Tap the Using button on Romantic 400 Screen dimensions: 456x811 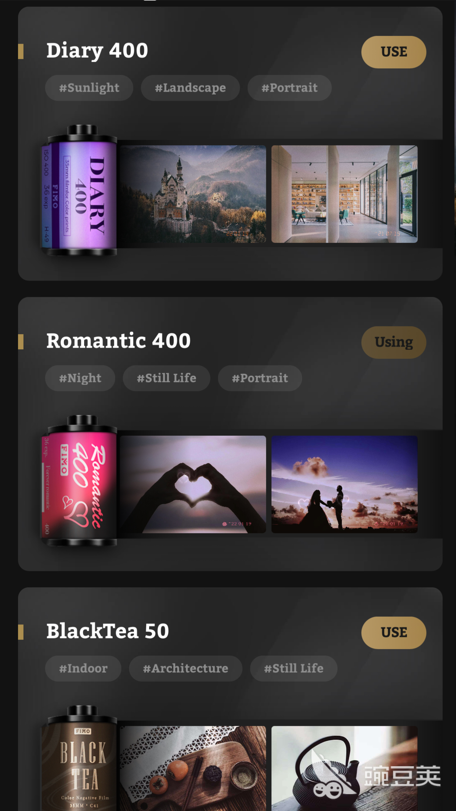[394, 342]
